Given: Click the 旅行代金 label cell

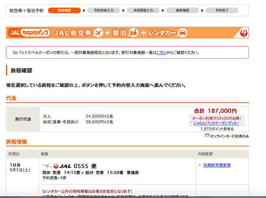Looking at the screenshot, I should pyautogui.click(x=23, y=119).
